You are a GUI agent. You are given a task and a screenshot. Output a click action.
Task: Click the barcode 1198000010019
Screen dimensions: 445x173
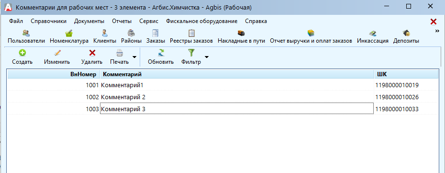(397, 85)
